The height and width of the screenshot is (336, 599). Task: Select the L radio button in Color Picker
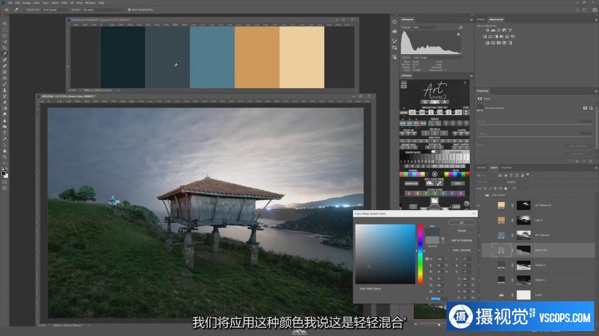(454, 259)
